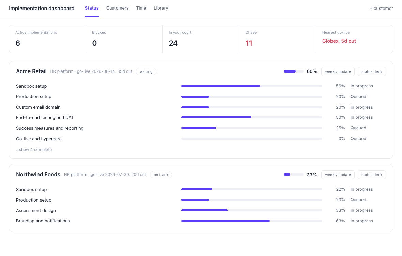Open the Time tab
This screenshot has width=402, height=256.
pyautogui.click(x=141, y=8)
